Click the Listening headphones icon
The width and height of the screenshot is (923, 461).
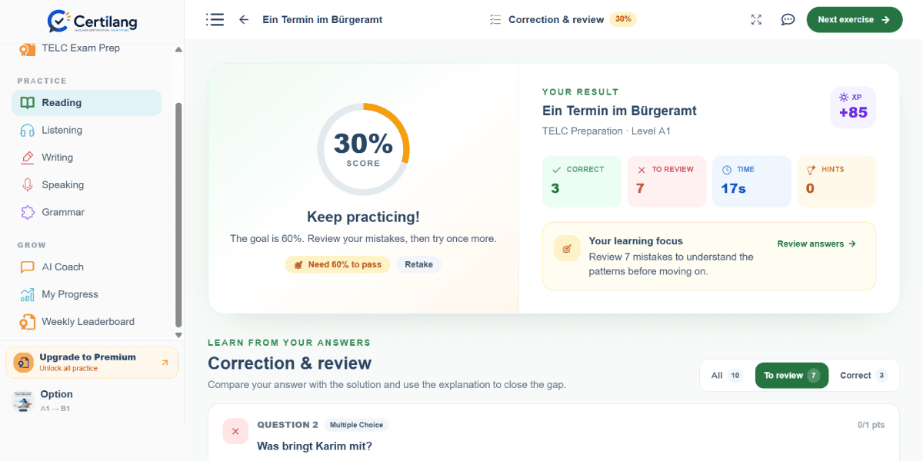(x=28, y=131)
